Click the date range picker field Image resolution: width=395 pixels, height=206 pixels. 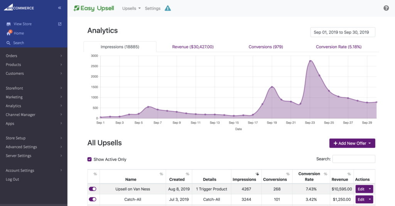point(343,32)
